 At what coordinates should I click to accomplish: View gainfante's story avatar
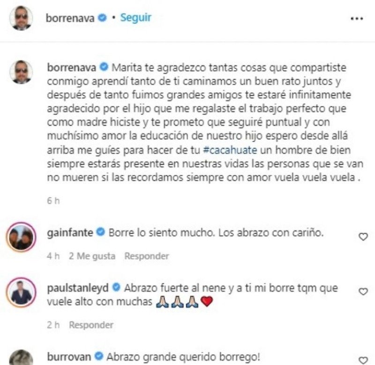coord(21,237)
